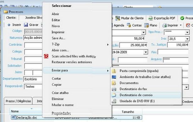
Task: Open the Contas icon in toolbar
Action: [129, 25]
